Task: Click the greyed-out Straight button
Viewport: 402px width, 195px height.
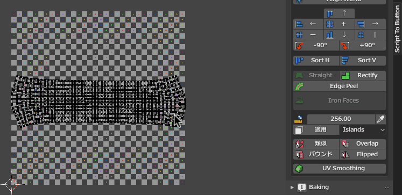Action: 316,76
